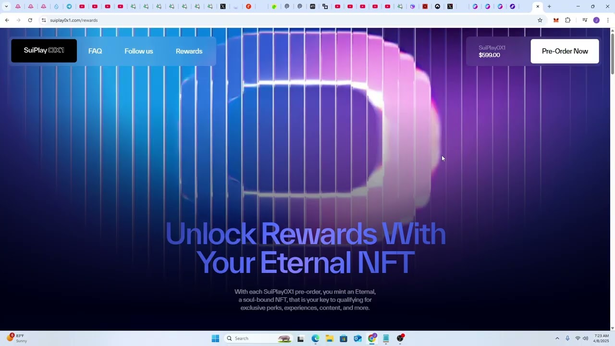Click the browser forward arrow

pos(18,20)
